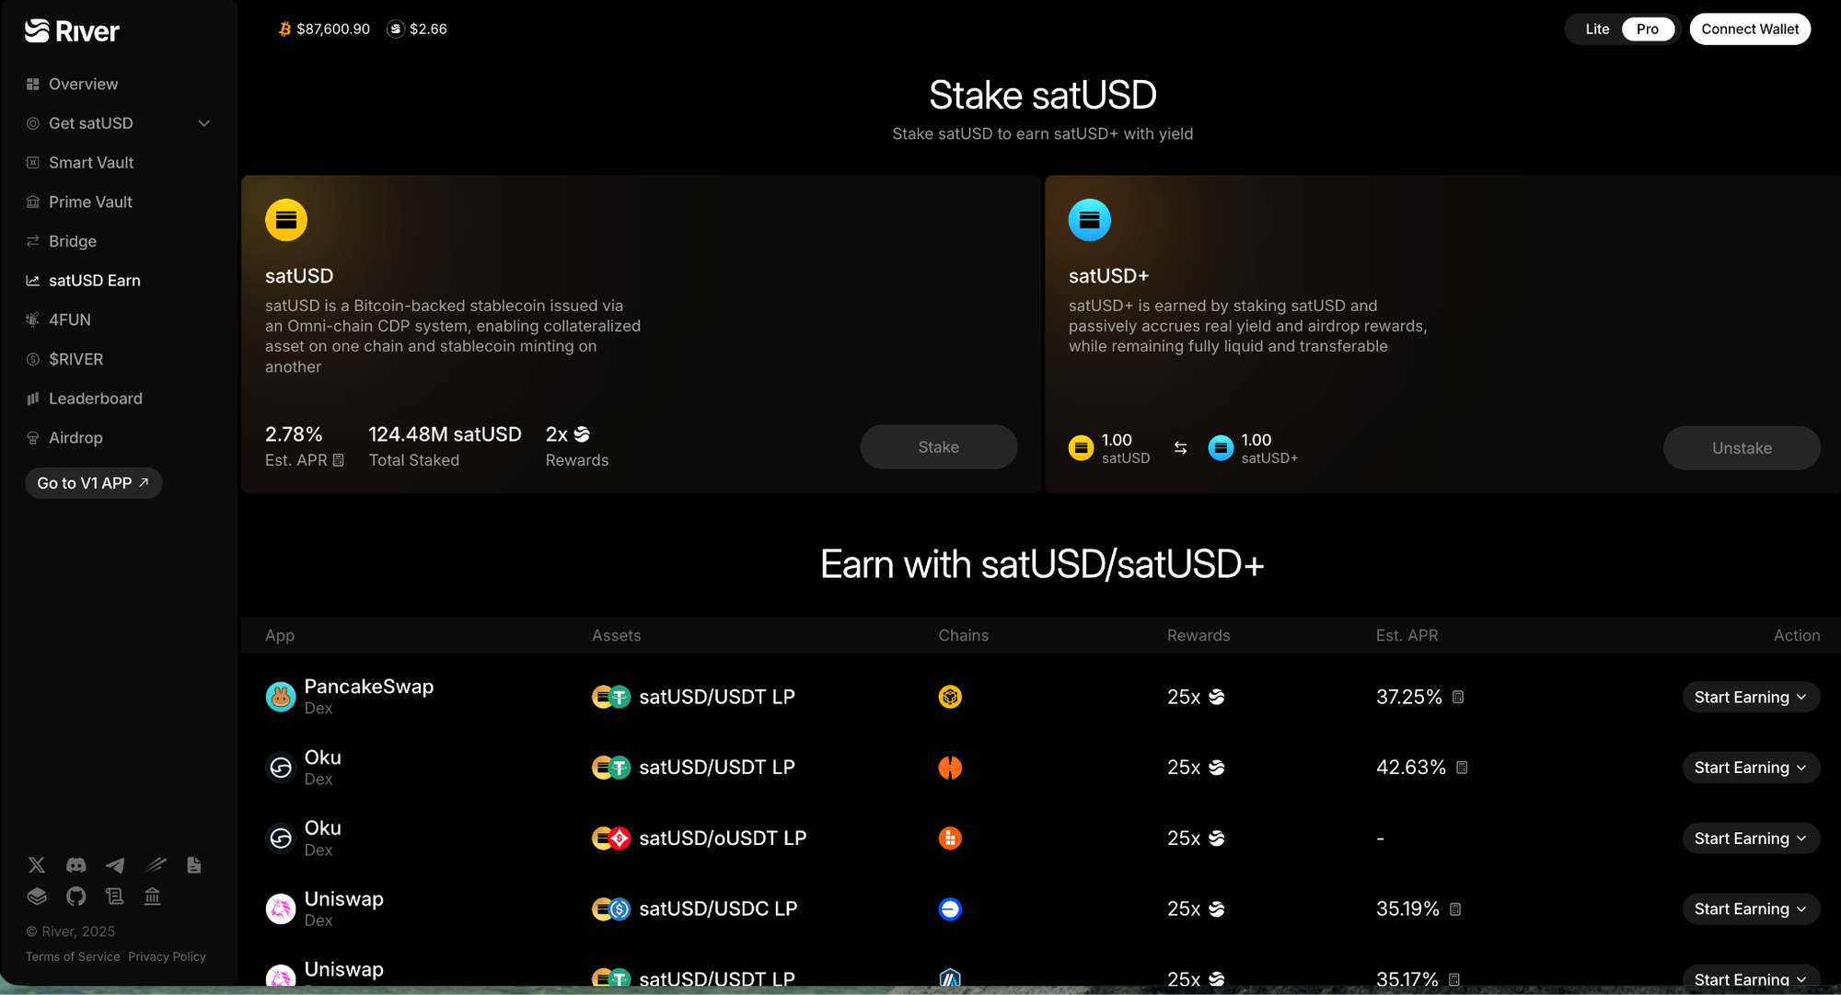Open the X (Twitter) social icon
This screenshot has width=1841, height=995.
[x=37, y=865]
